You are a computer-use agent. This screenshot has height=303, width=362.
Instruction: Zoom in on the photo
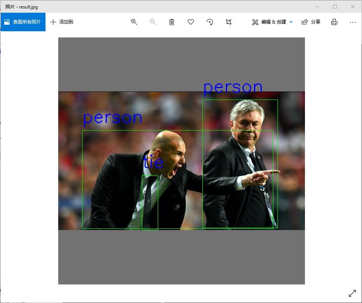click(134, 22)
